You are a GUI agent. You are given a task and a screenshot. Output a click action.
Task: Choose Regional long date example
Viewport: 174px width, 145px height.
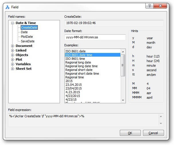click(93, 62)
